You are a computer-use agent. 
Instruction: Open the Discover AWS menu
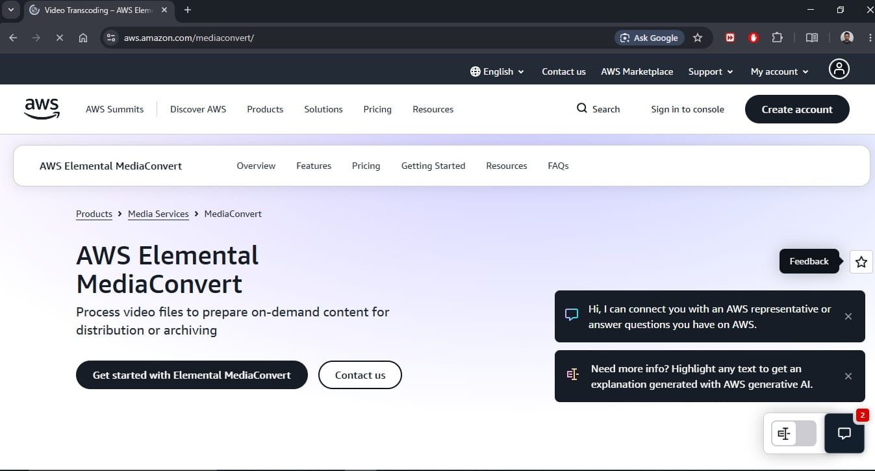tap(198, 109)
